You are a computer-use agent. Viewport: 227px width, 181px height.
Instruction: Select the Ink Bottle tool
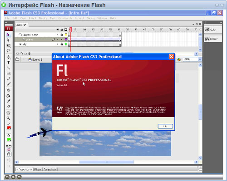point(8,90)
